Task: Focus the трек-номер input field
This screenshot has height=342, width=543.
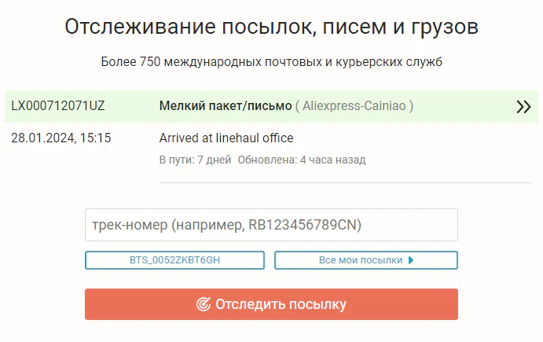Action: (x=271, y=225)
